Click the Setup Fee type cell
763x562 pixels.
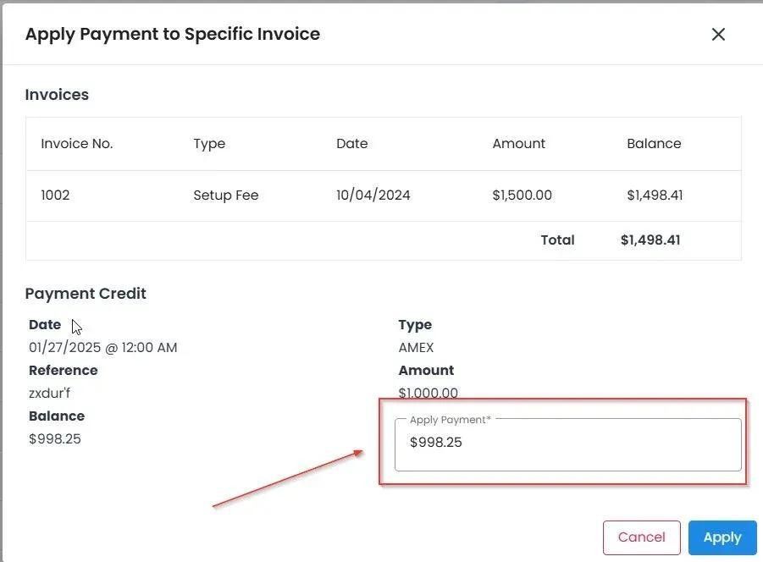point(226,196)
